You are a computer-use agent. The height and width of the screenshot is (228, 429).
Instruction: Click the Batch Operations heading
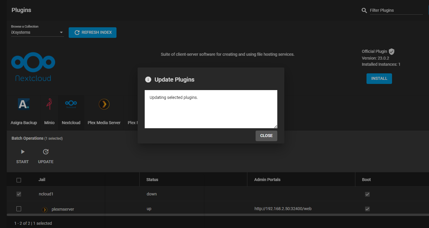point(27,138)
